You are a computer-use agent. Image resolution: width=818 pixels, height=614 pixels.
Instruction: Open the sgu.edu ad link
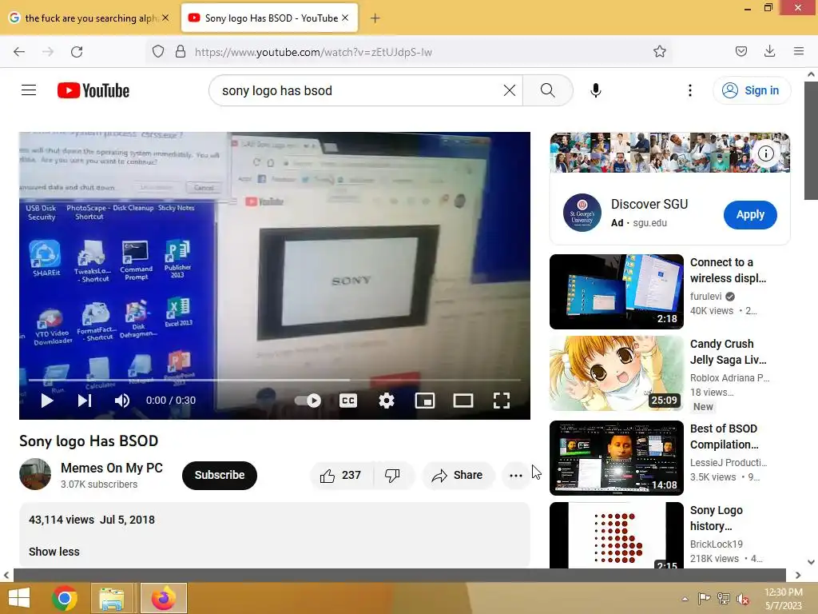[649, 223]
